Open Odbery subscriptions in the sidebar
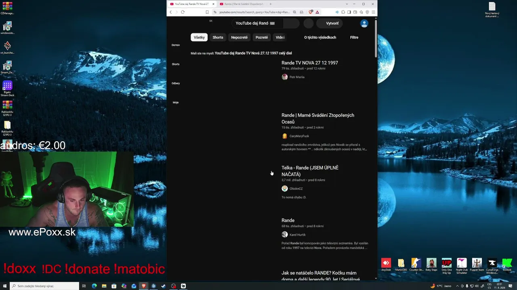The image size is (517, 290). tap(176, 83)
